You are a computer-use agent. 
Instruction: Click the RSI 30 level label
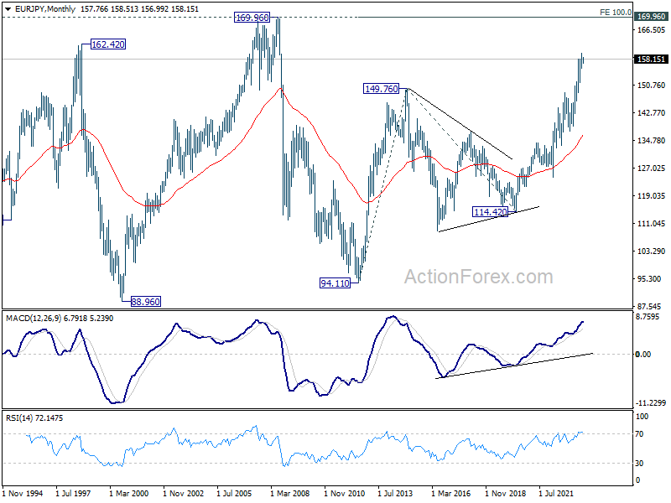pyautogui.click(x=639, y=464)
